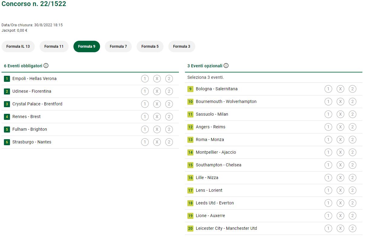Screen dimensions: 366x237
Task: Click info icon next to 3 Eventi opzionali
Action: point(226,66)
